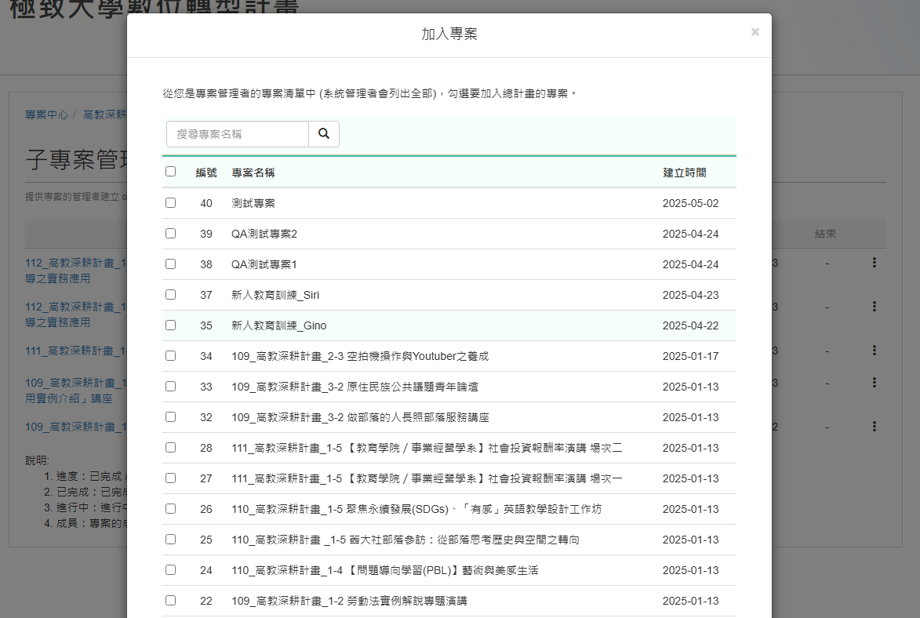The width and height of the screenshot is (920, 618).
Task: Check the 【問題導向學習(PBL)】藝術與美感生活 checkbox
Action: 170,569
